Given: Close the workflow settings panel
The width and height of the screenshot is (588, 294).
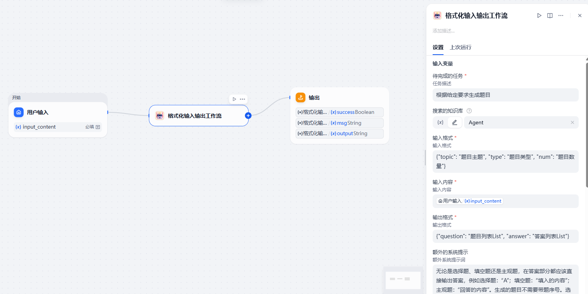Looking at the screenshot, I should click(580, 15).
